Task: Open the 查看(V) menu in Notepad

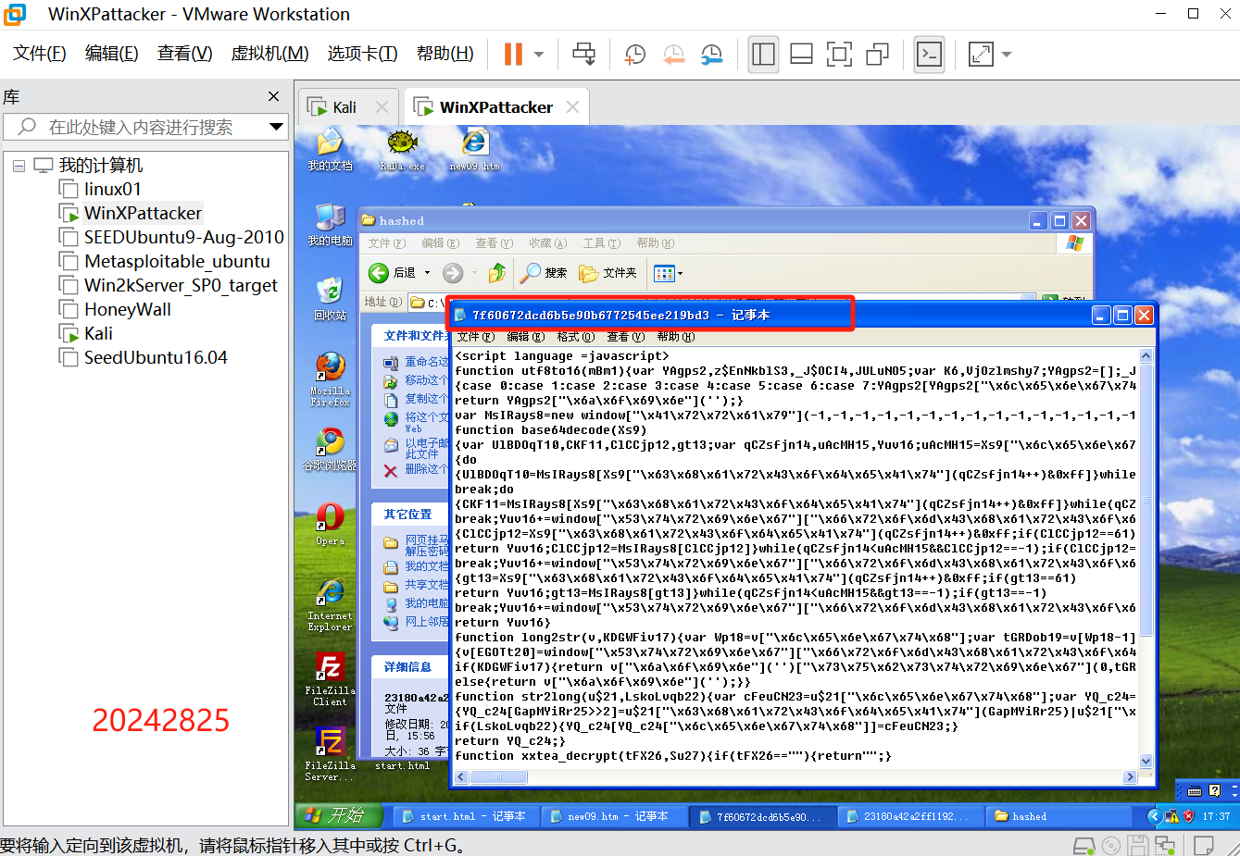Action: pyautogui.click(x=625, y=337)
